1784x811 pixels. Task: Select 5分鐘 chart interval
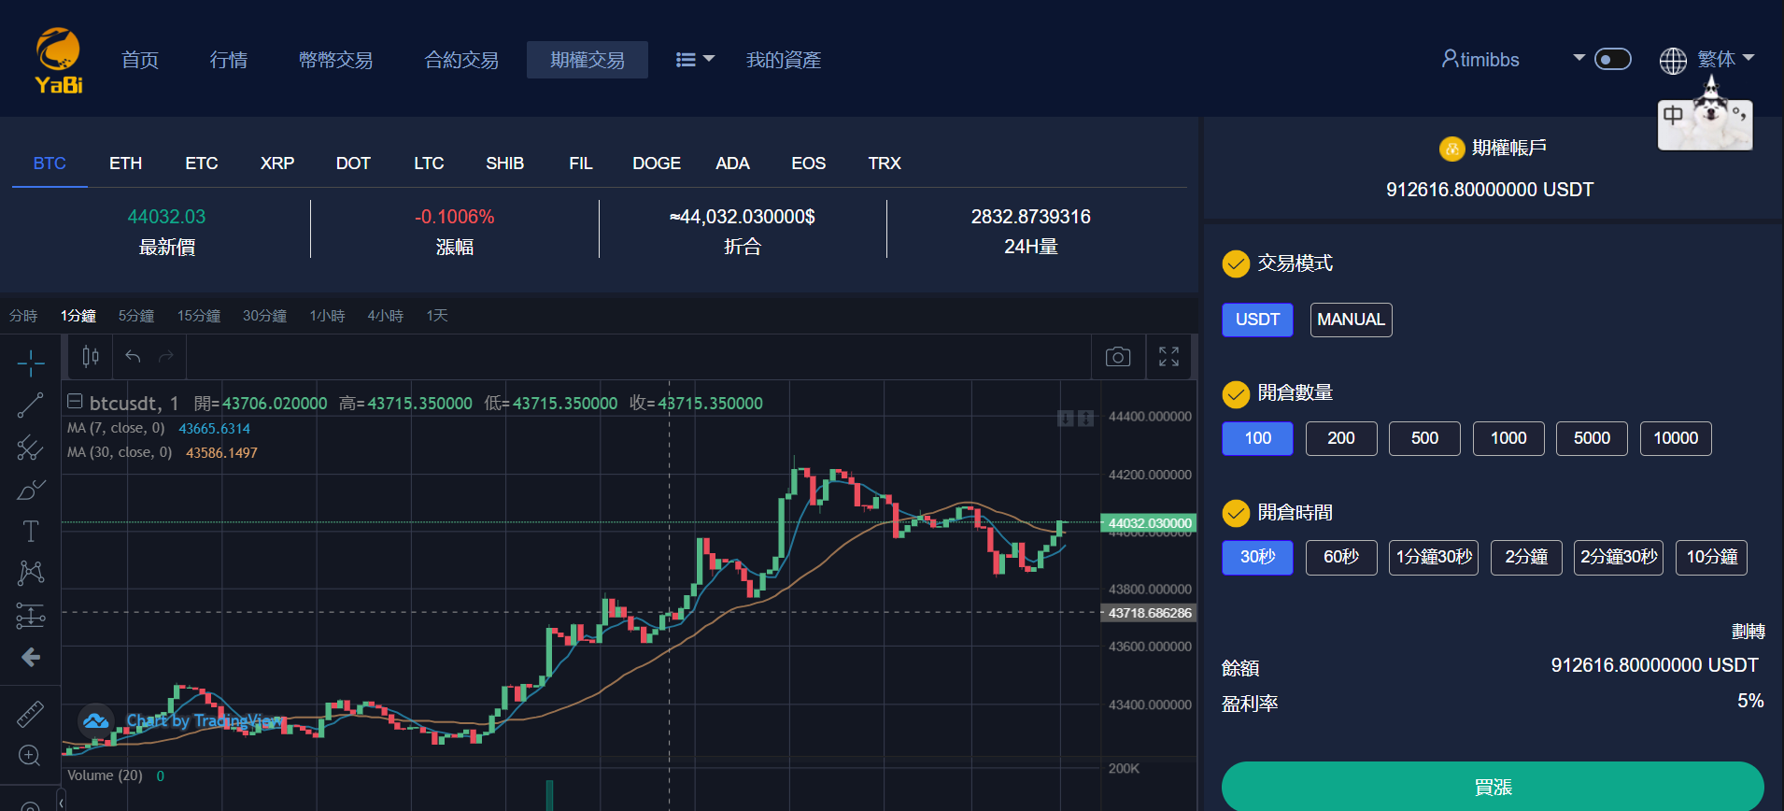point(136,316)
